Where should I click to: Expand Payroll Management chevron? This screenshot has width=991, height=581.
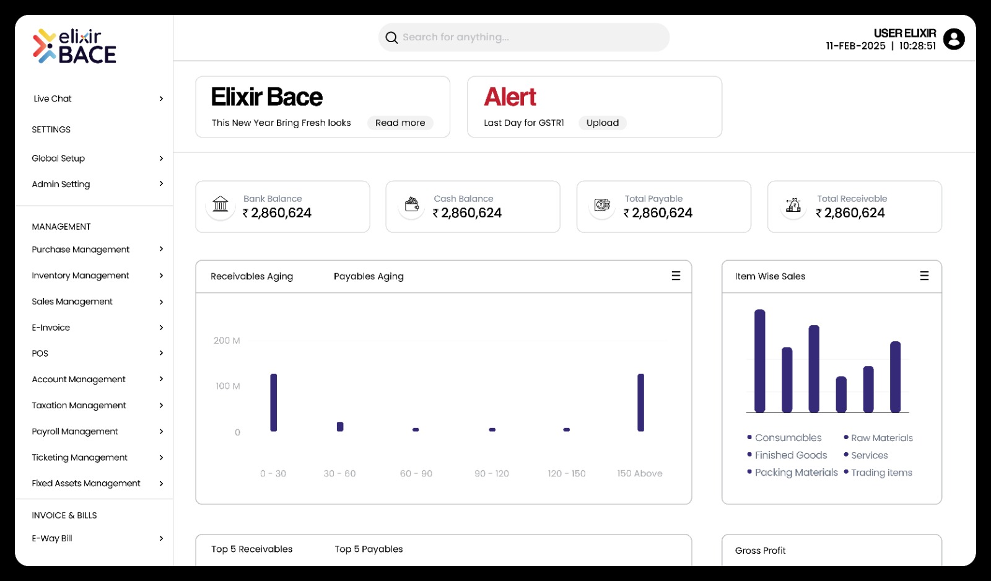tap(161, 431)
